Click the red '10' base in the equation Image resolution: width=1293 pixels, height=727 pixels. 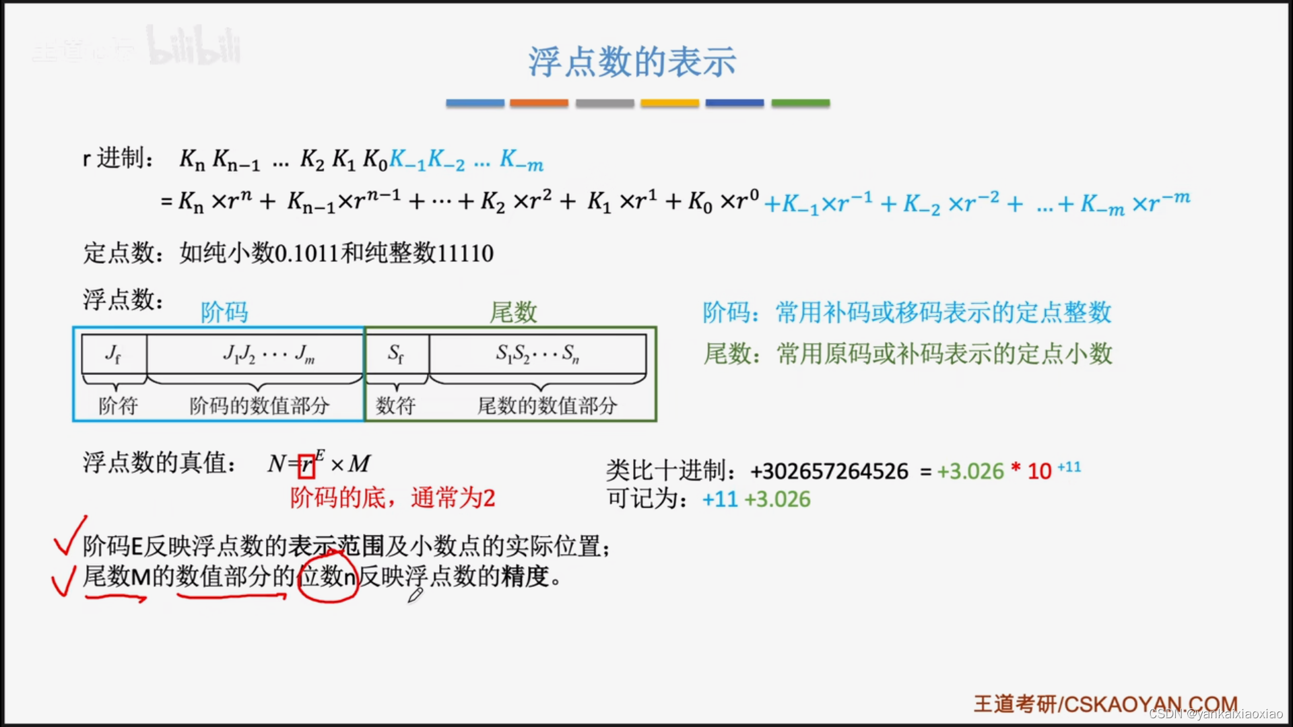click(1039, 471)
